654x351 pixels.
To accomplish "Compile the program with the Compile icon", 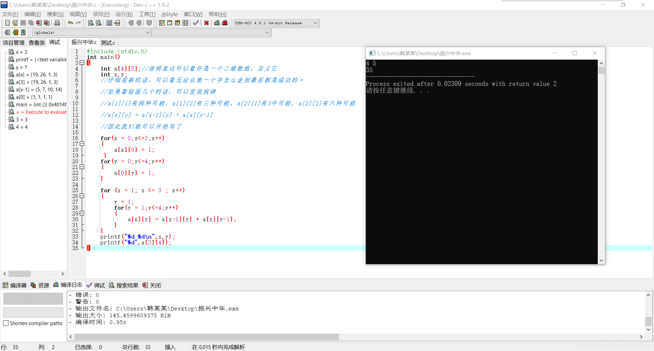I will [x=162, y=23].
